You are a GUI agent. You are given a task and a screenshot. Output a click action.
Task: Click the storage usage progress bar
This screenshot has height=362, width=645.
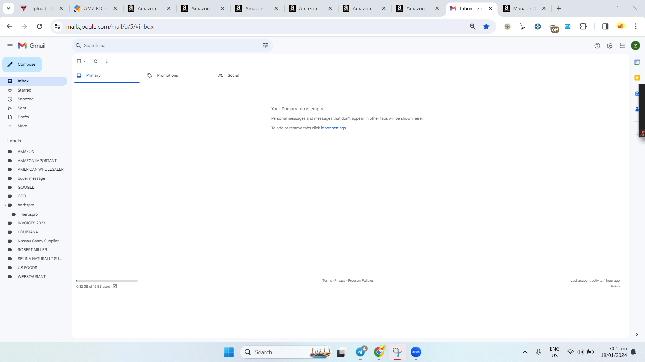[x=107, y=281]
